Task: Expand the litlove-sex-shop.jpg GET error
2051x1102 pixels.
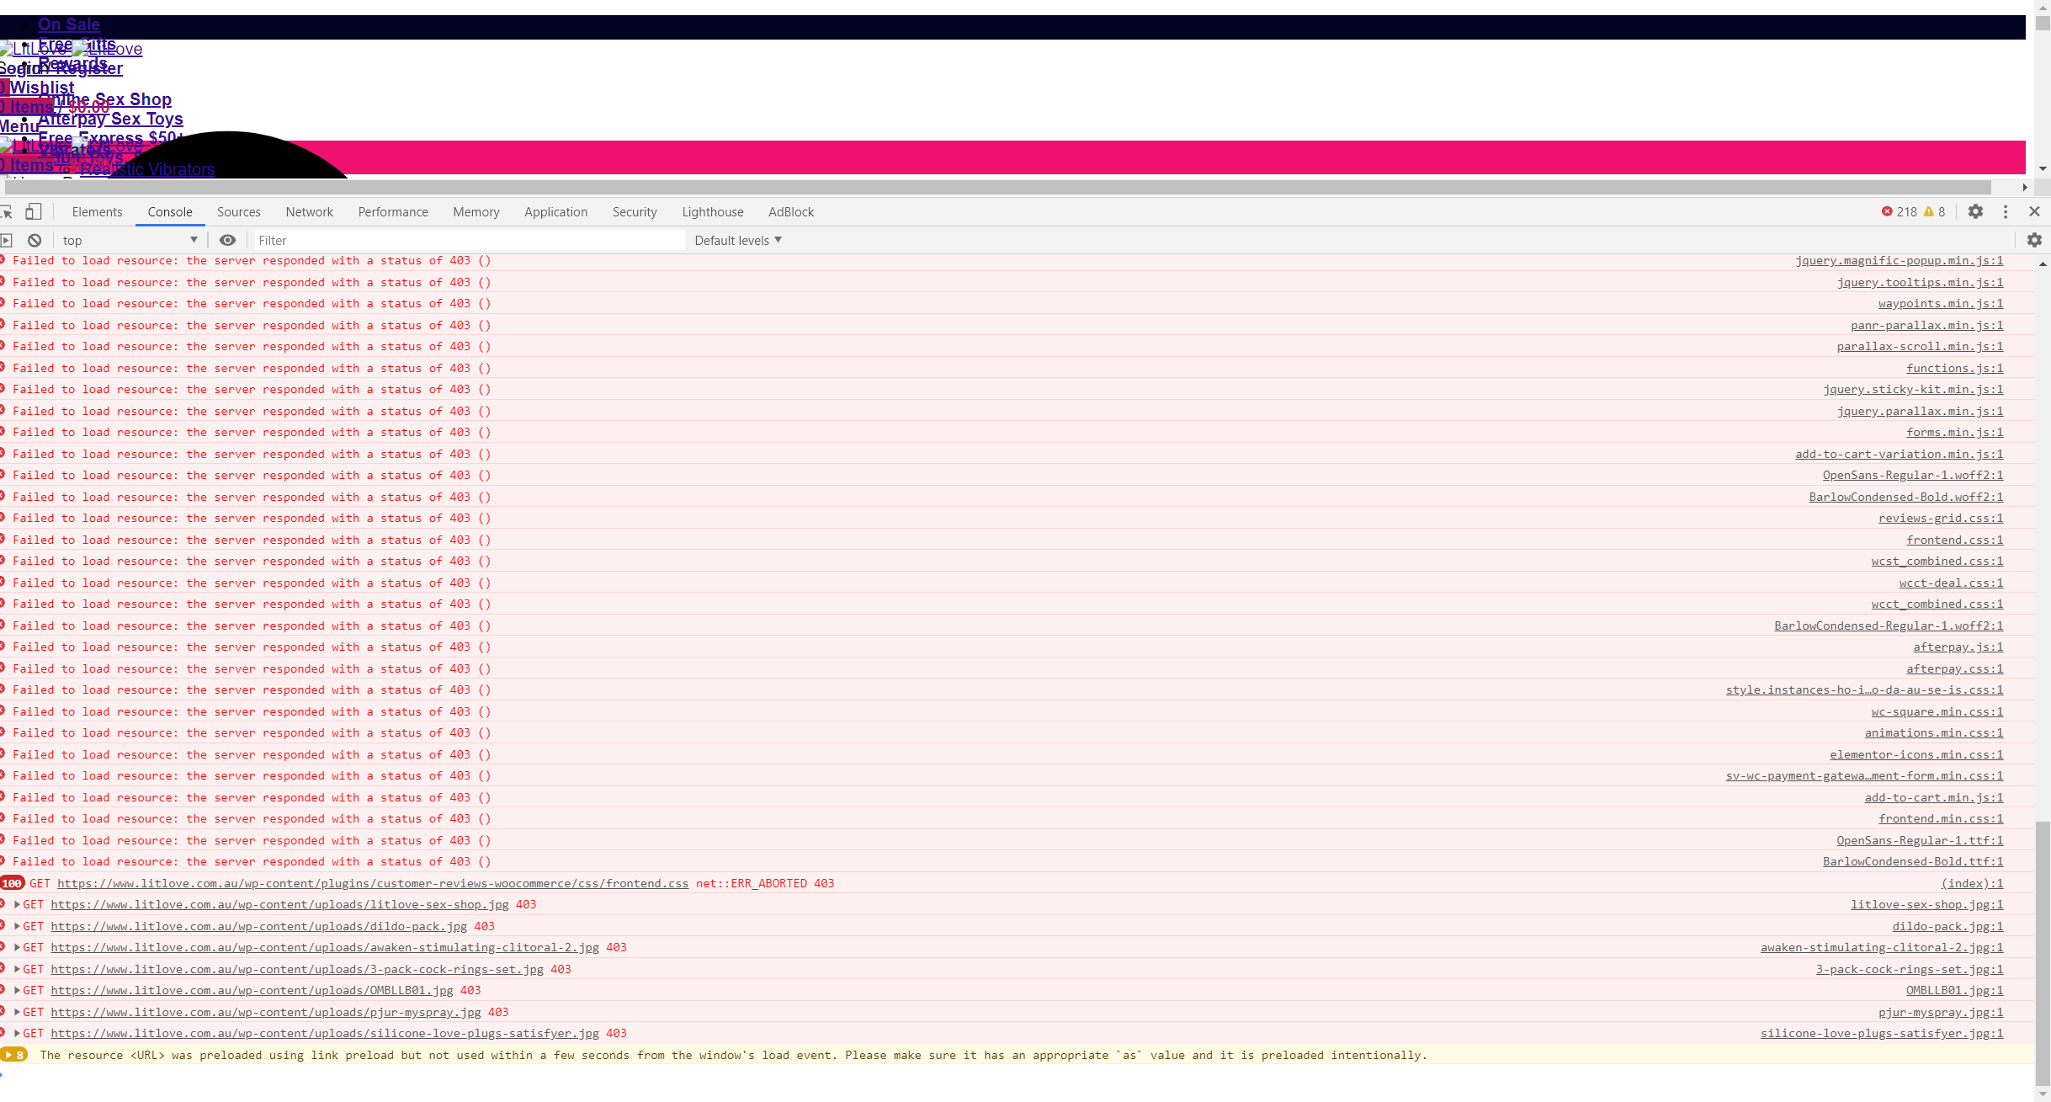Action: point(17,904)
